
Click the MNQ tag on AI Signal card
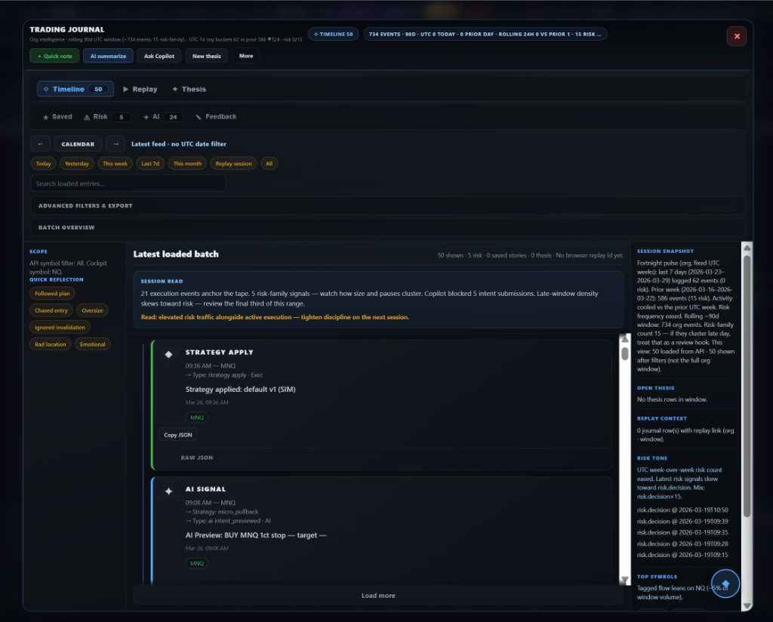click(x=197, y=563)
